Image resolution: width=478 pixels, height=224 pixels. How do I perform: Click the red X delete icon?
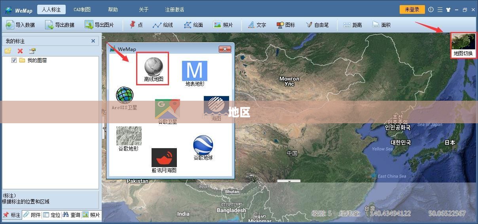pyautogui.click(x=20, y=51)
